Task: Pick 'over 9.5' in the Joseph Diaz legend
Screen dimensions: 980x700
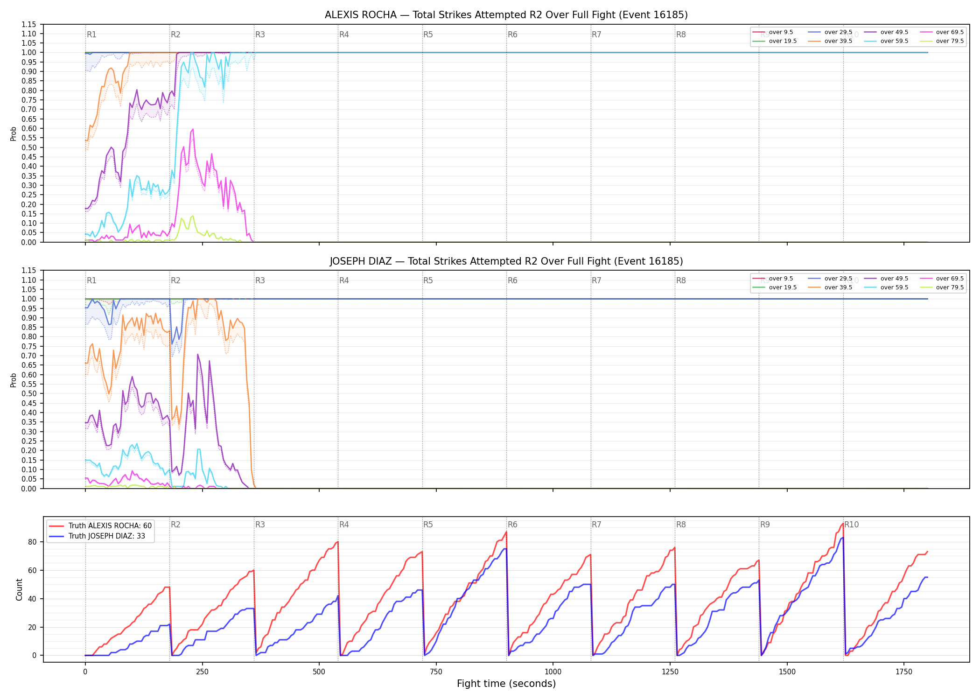Action: 772,279
